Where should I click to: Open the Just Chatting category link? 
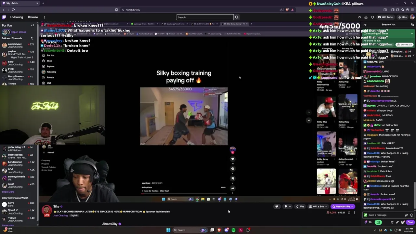tap(60, 215)
